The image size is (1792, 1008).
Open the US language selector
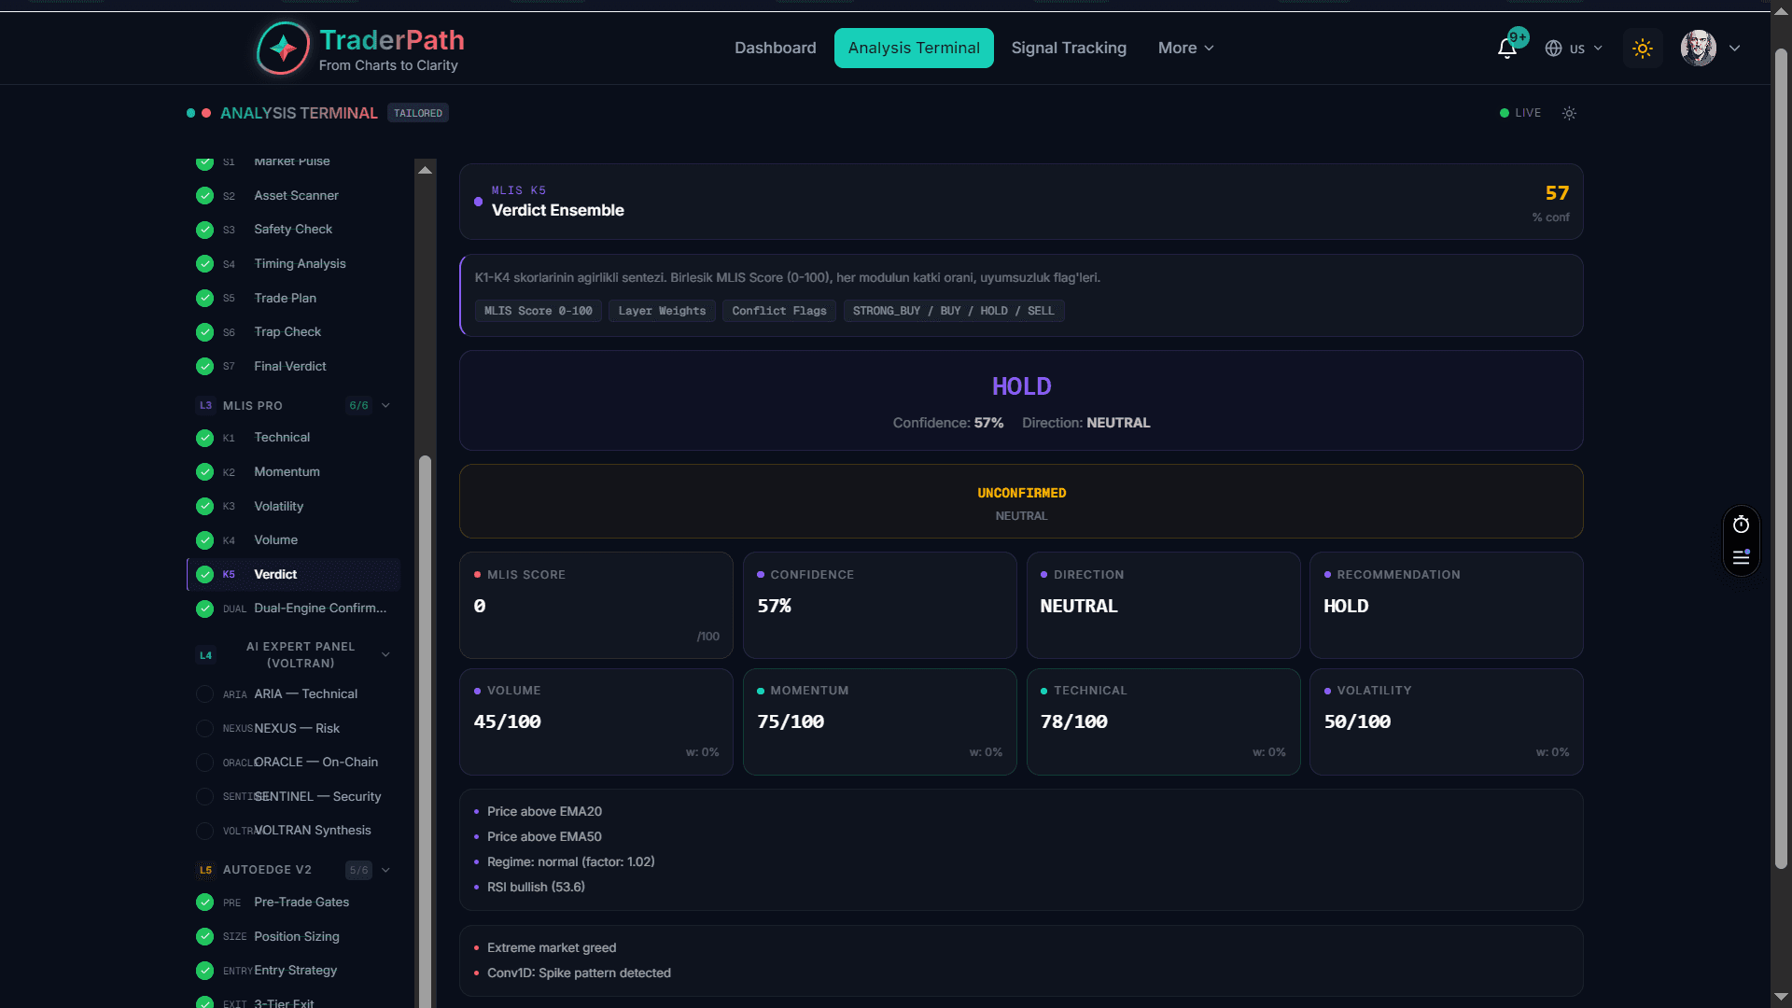[1574, 49]
